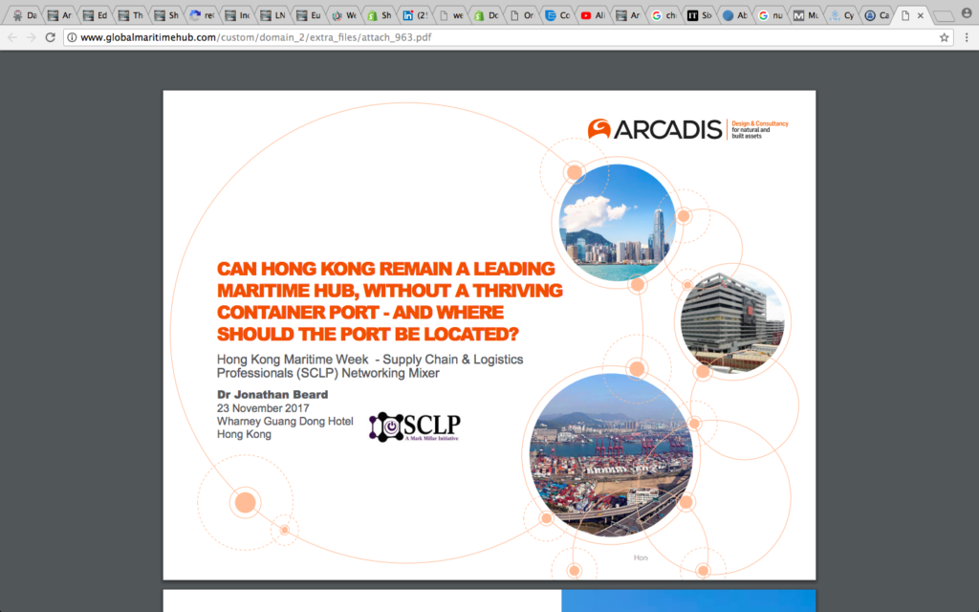The width and height of the screenshot is (979, 612).
Task: Open site information using the circled-i icon
Action: click(x=72, y=38)
